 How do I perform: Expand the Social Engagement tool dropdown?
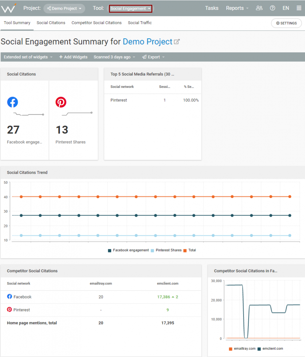click(x=130, y=8)
